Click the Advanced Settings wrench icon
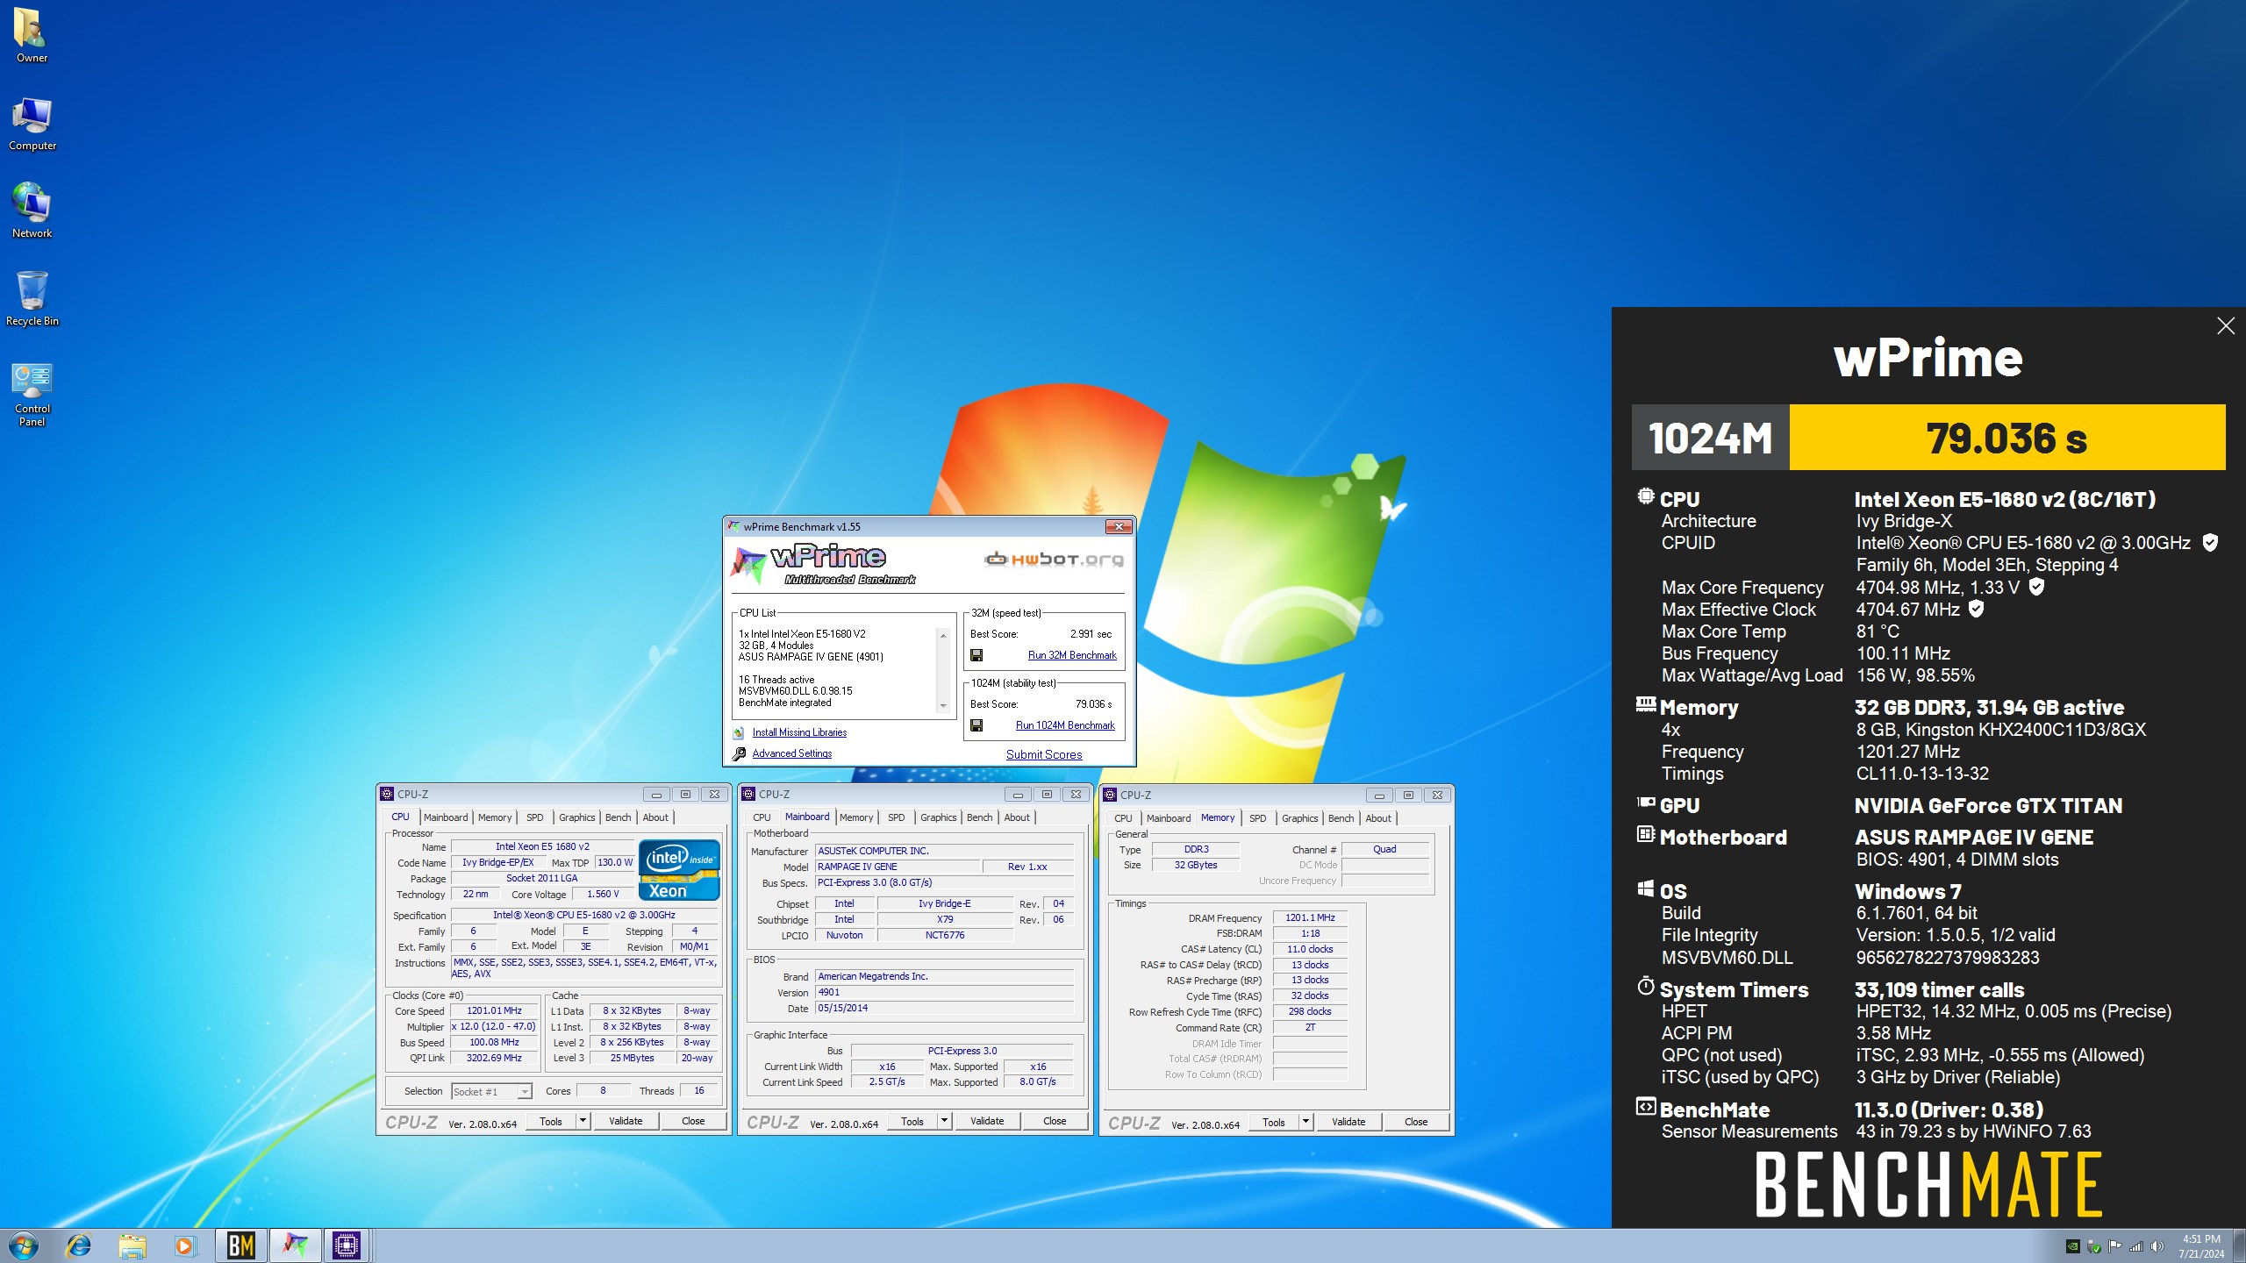Image resolution: width=2246 pixels, height=1263 pixels. click(x=739, y=753)
